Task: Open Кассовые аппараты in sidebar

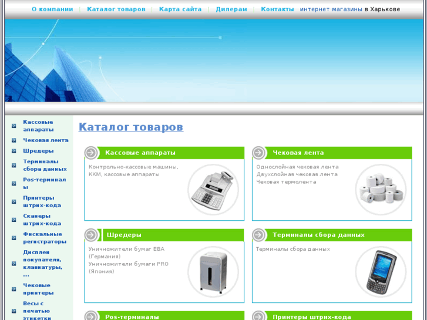Action: tap(38, 126)
